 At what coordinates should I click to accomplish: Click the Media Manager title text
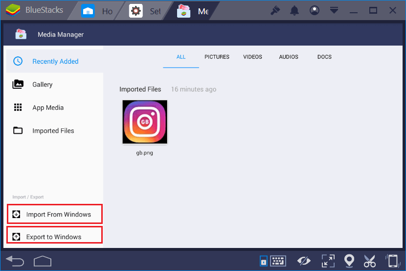(x=61, y=34)
